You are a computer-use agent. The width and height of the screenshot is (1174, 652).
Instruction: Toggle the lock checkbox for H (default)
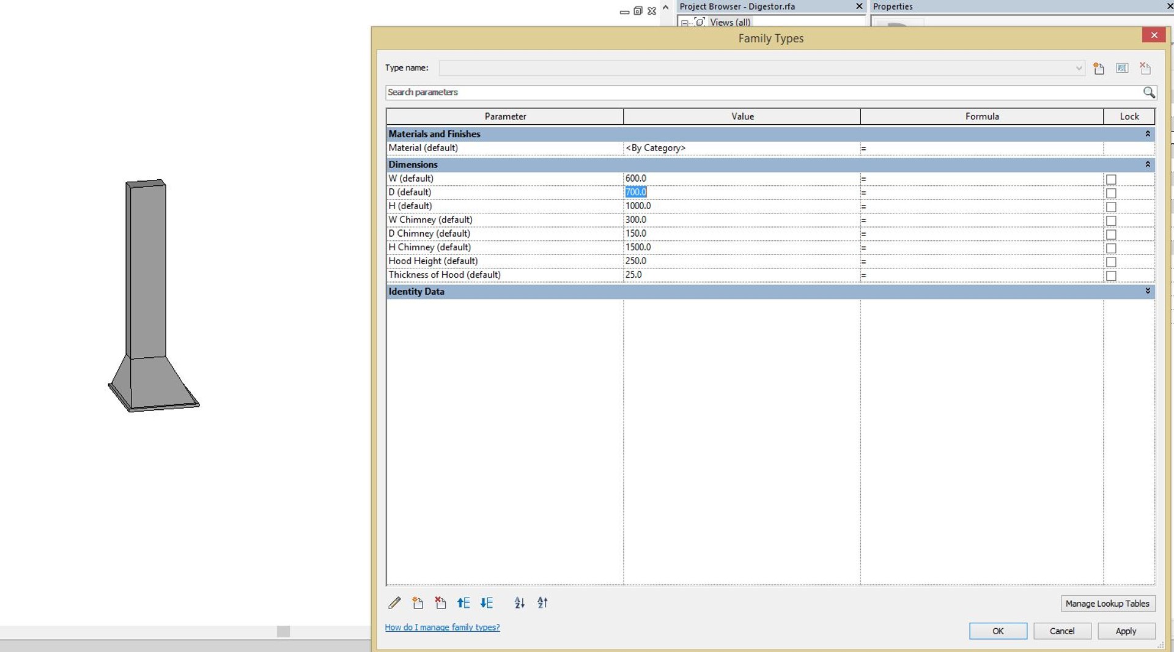[1111, 207]
